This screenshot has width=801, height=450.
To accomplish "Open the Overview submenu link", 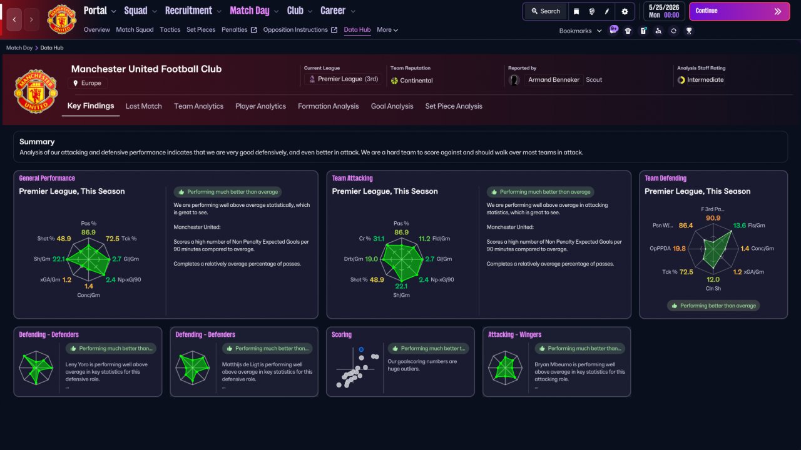I will 97,30.
